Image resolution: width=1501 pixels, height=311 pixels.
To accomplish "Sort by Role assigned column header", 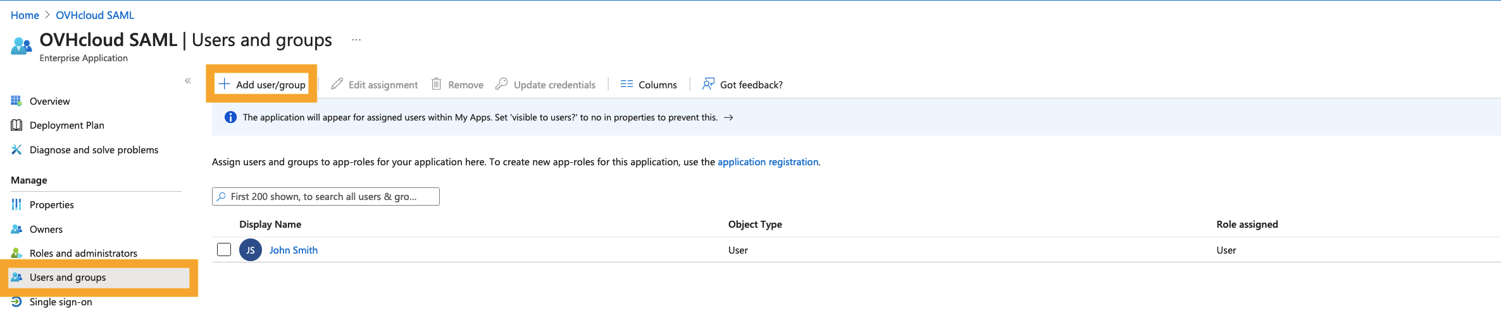I will 1247,225.
